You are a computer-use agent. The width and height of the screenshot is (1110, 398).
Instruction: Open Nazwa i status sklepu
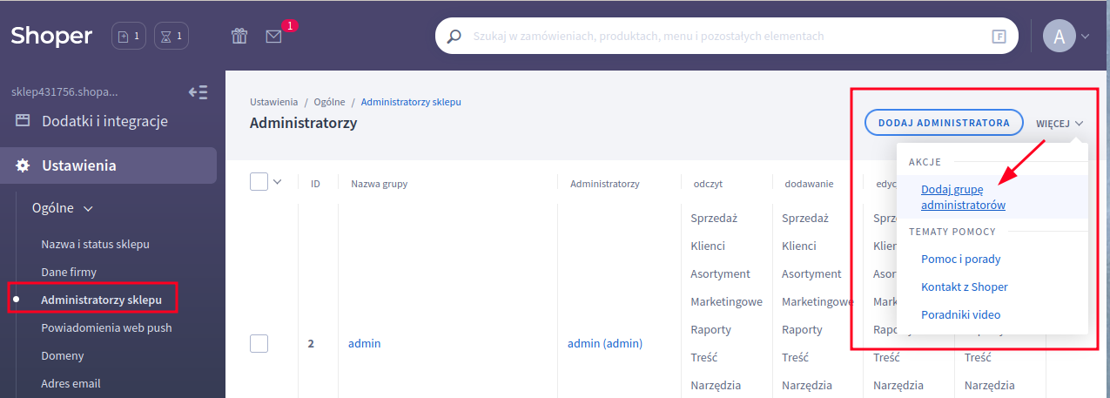(95, 244)
